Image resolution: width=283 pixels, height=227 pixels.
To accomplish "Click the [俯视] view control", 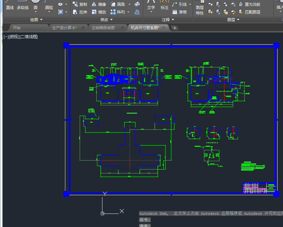I will pyautogui.click(x=14, y=37).
